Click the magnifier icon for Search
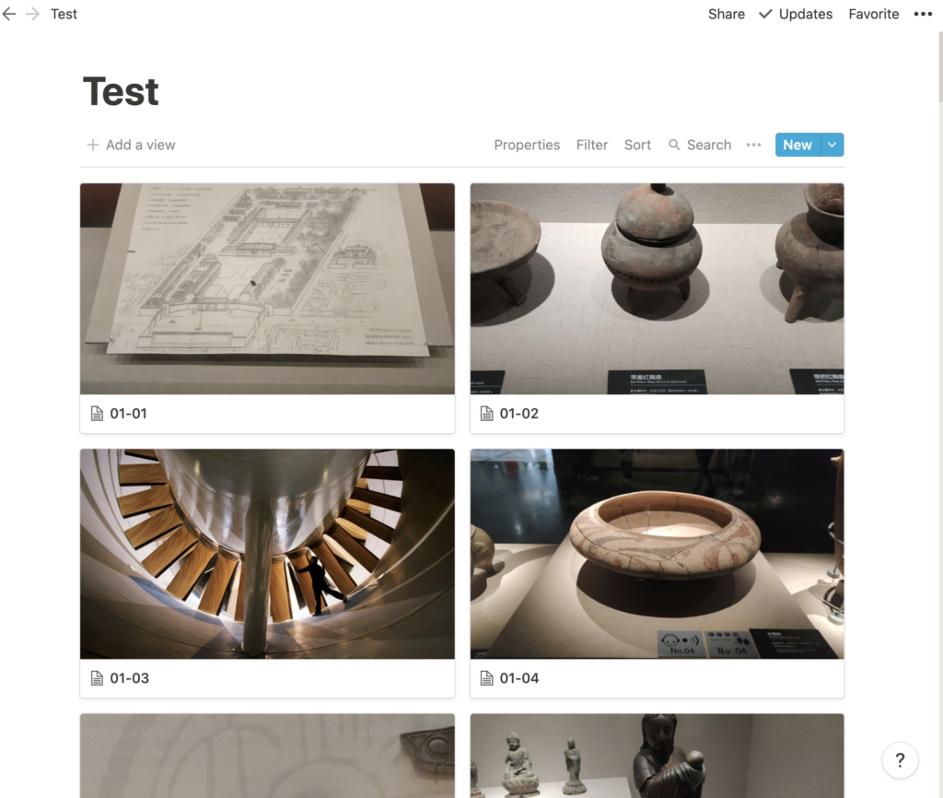This screenshot has width=943, height=798. pyautogui.click(x=674, y=145)
